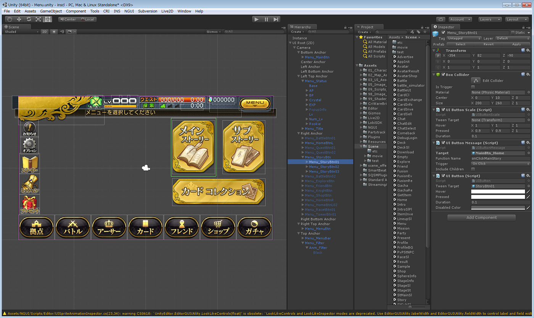Open the Component menu
The width and height of the screenshot is (534, 318).
pyautogui.click(x=76, y=11)
